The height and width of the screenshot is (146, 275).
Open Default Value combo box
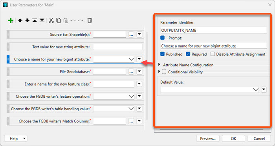click(209, 90)
